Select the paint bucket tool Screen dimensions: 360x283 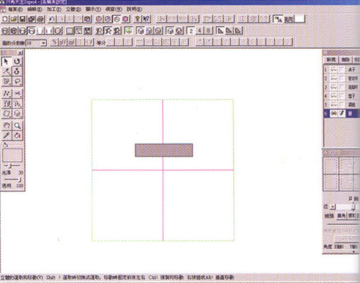(x=17, y=136)
